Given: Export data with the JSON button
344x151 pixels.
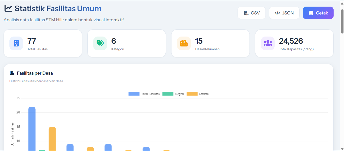Looking at the screenshot, I should [284, 13].
